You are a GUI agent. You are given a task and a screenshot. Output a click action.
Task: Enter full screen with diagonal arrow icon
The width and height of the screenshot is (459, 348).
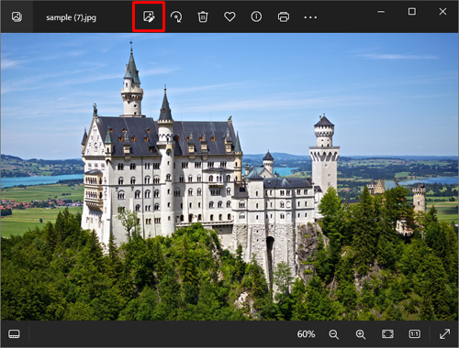[x=444, y=334]
